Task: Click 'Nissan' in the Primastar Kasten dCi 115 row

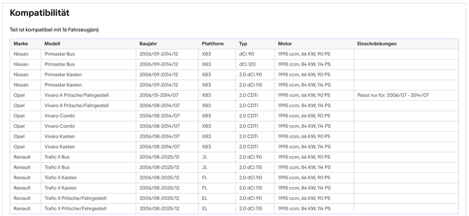Action: [21, 85]
